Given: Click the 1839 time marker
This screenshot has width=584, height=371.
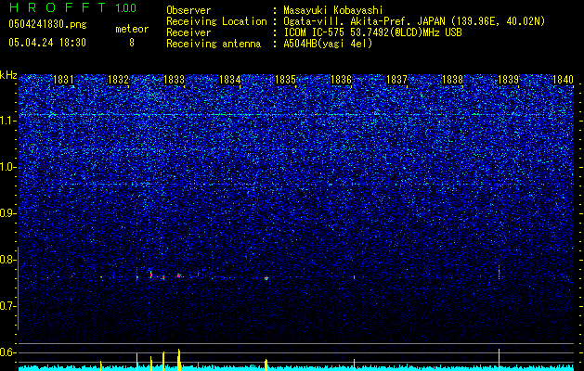Looking at the screenshot, I should (x=509, y=80).
